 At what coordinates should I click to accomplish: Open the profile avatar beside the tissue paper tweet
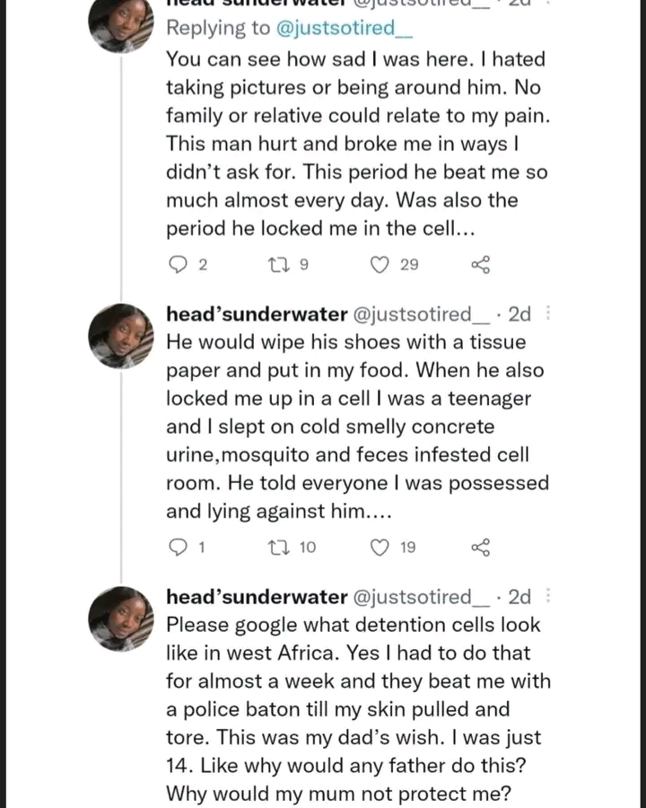click(x=122, y=336)
